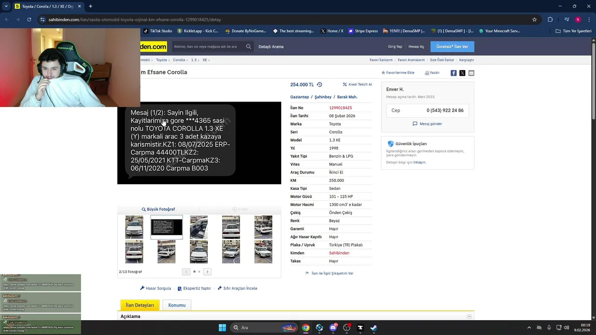Open Tüm Yer İşaretleri bookmarks folder
The height and width of the screenshot is (335, 596).
point(573,31)
